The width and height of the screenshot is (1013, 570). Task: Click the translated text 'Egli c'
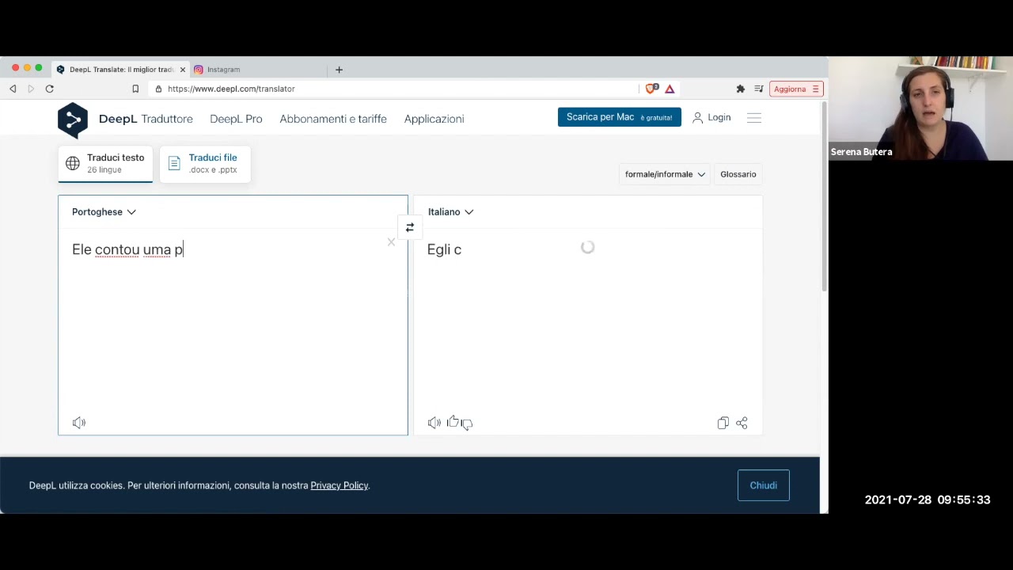point(444,249)
